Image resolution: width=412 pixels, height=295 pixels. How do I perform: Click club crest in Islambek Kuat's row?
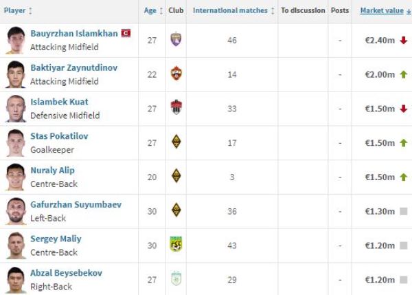click(x=176, y=108)
